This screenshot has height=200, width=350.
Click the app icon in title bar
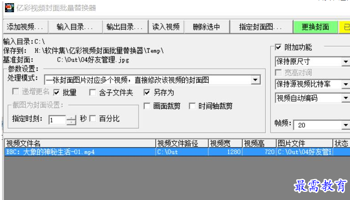coord(10,8)
